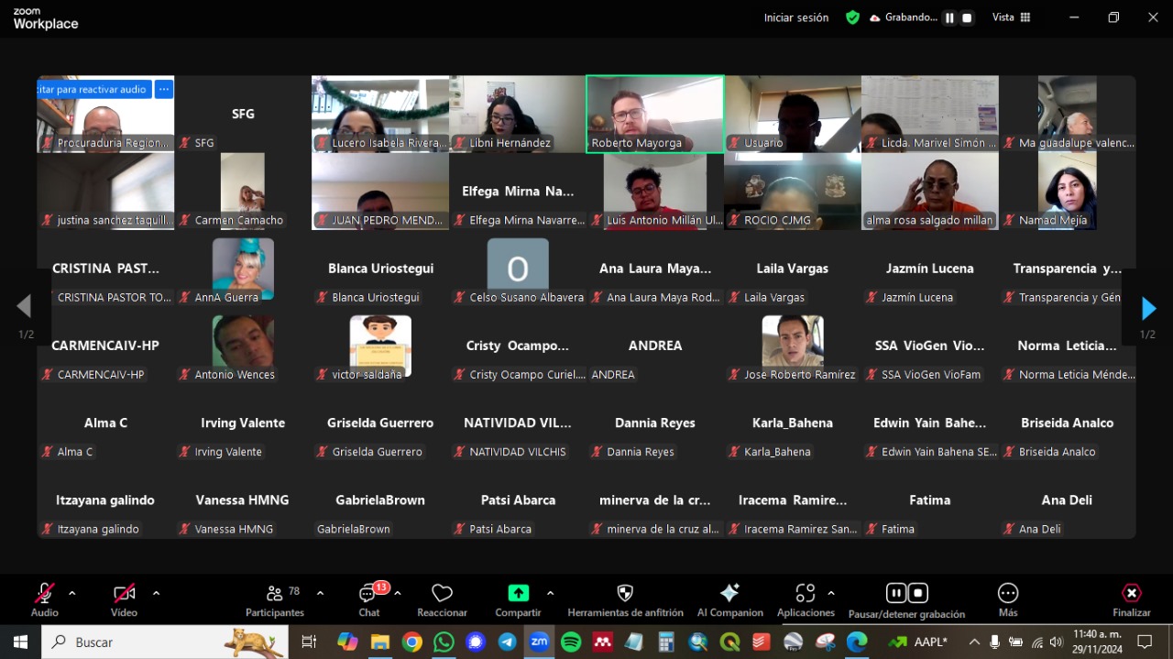
Task: Open the Chat panel
Action: tap(369, 599)
